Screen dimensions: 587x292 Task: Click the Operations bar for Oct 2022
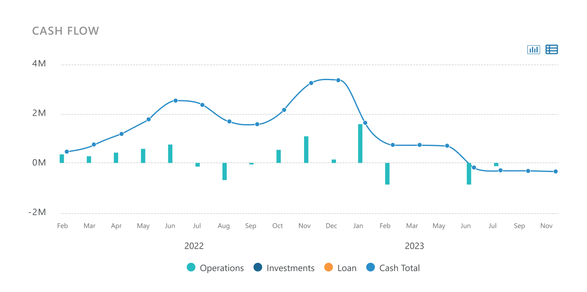278,156
